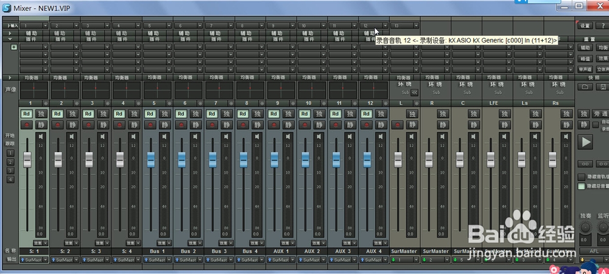This screenshot has height=274, width=609.
Task: Open channel 4 settings circle icon
Action: (x=138, y=104)
